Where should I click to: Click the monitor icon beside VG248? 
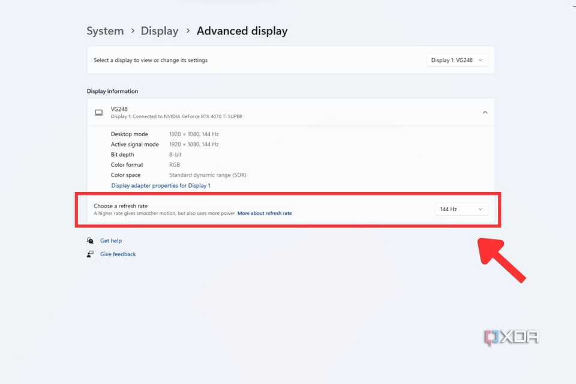[x=99, y=112]
